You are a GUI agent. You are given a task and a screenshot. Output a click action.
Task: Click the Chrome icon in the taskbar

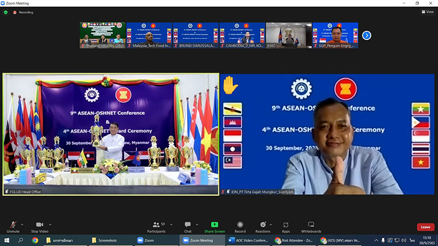click(x=35, y=240)
